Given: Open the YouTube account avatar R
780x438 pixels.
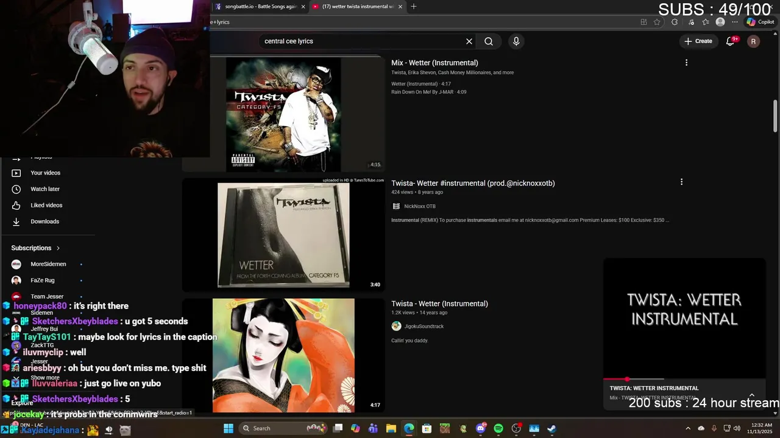Looking at the screenshot, I should [753, 41].
